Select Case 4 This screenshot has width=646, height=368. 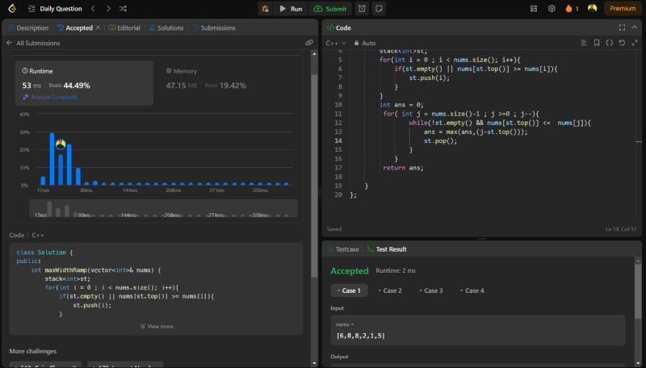point(472,291)
